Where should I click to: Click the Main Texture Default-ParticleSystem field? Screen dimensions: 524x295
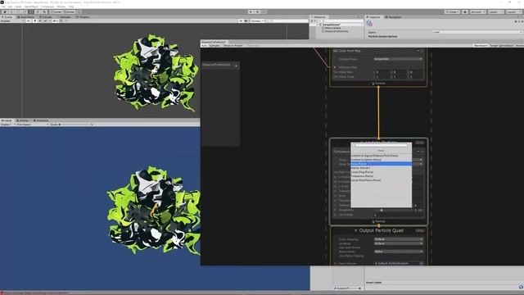click(x=398, y=264)
